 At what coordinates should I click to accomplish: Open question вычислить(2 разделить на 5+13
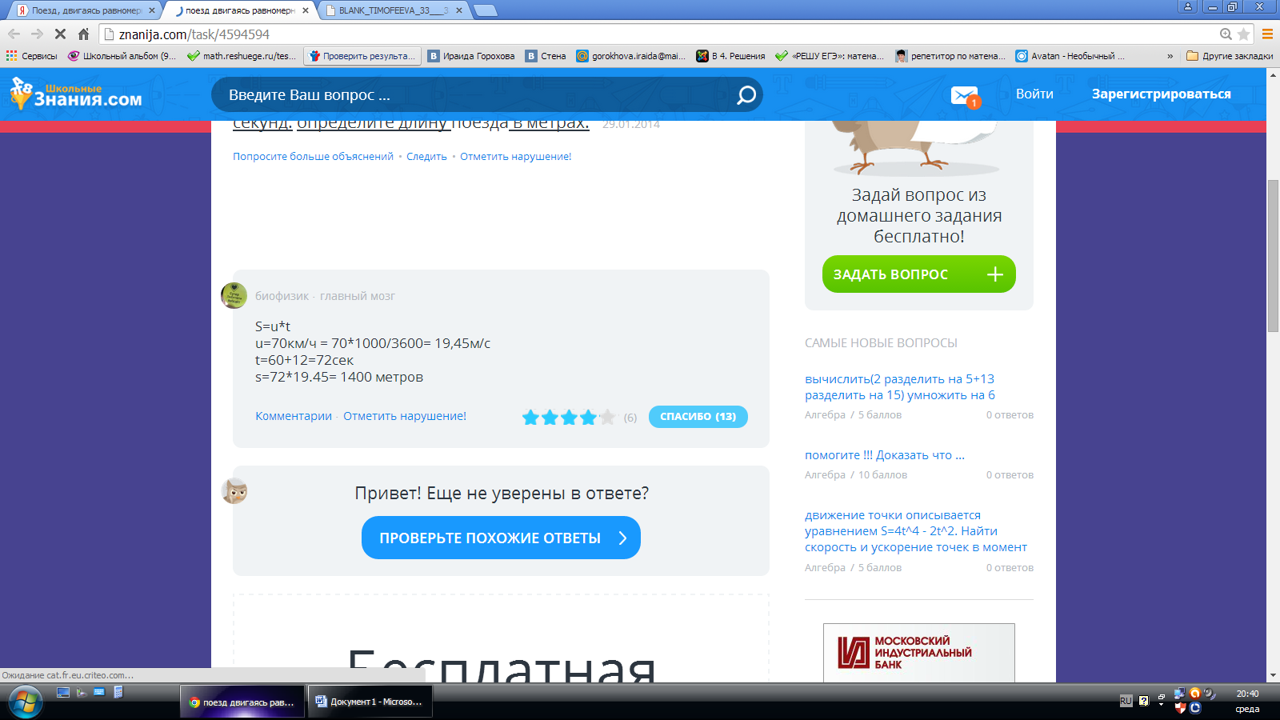tap(900, 387)
